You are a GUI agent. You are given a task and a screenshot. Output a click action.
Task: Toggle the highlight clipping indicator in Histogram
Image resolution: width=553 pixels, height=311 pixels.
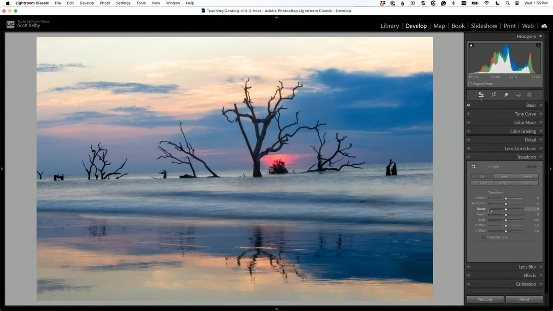(x=538, y=45)
